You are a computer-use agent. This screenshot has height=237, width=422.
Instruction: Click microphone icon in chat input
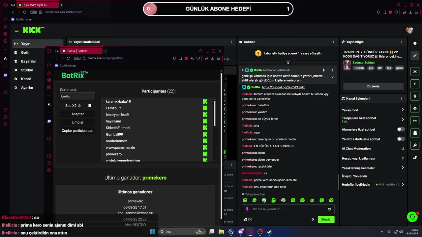pyautogui.click(x=247, y=209)
